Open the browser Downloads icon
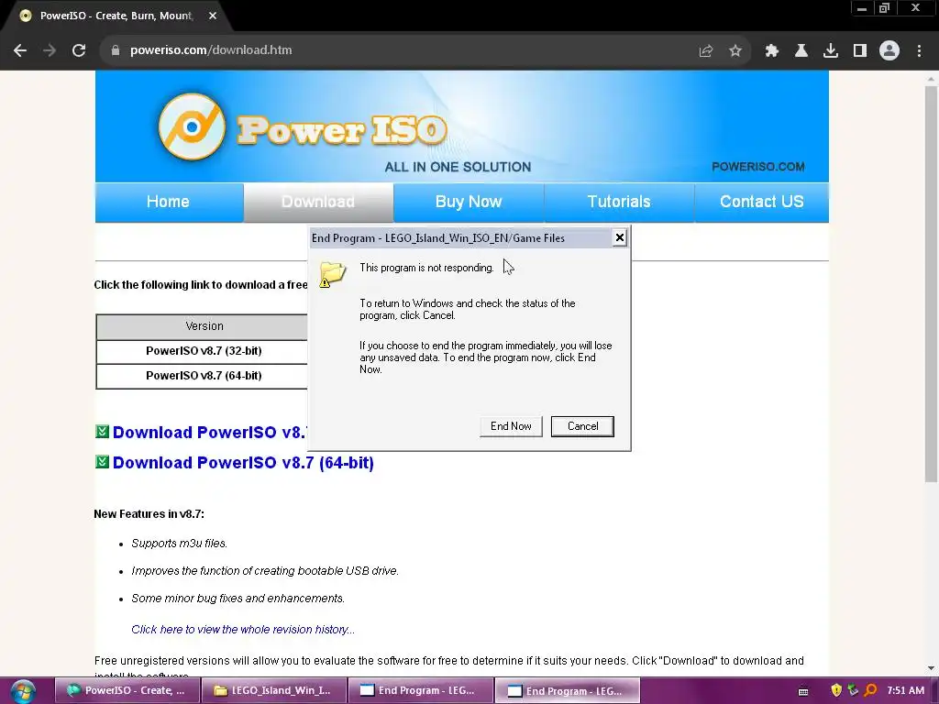This screenshot has width=939, height=704. tap(830, 51)
